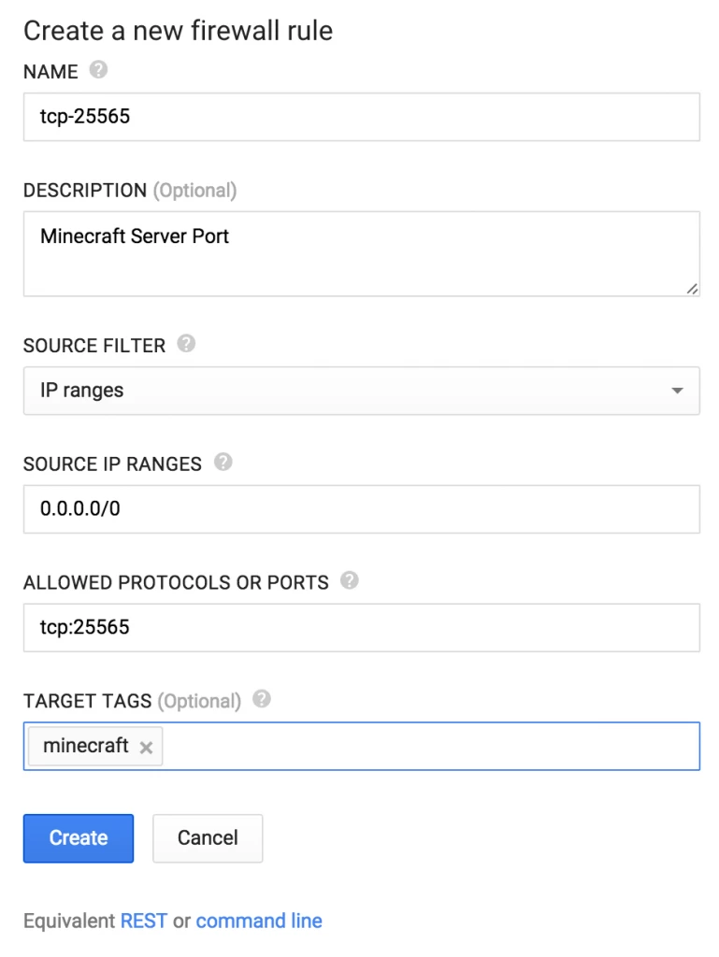Click the help icon next to NAME
This screenshot has width=719, height=957.
(x=98, y=69)
